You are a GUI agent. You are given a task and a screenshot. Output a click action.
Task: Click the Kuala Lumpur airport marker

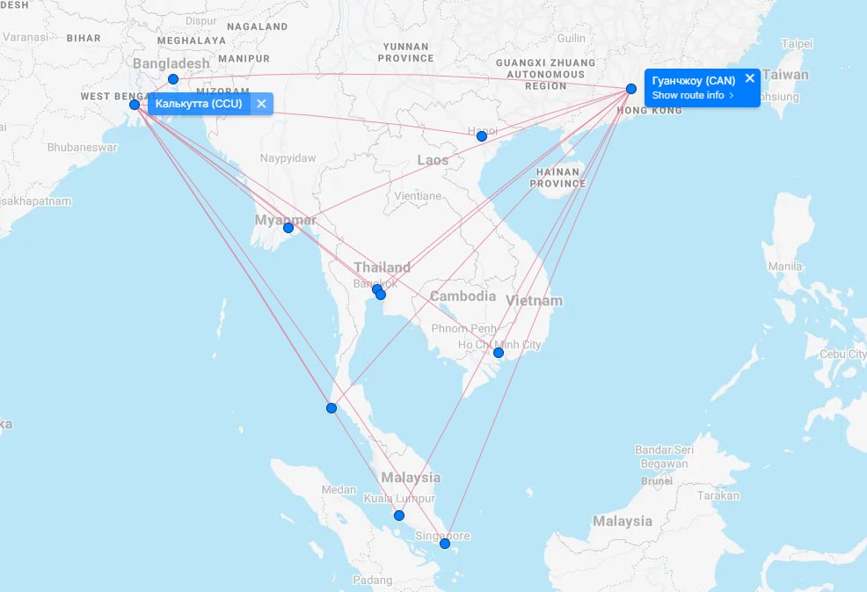(399, 515)
